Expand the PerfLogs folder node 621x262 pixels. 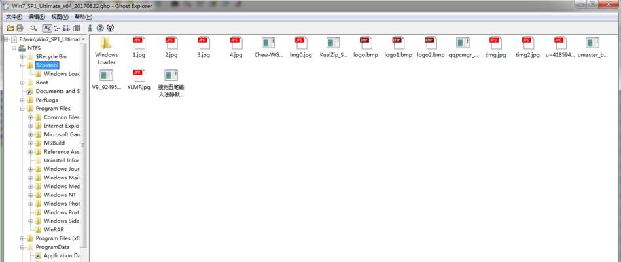click(x=22, y=100)
